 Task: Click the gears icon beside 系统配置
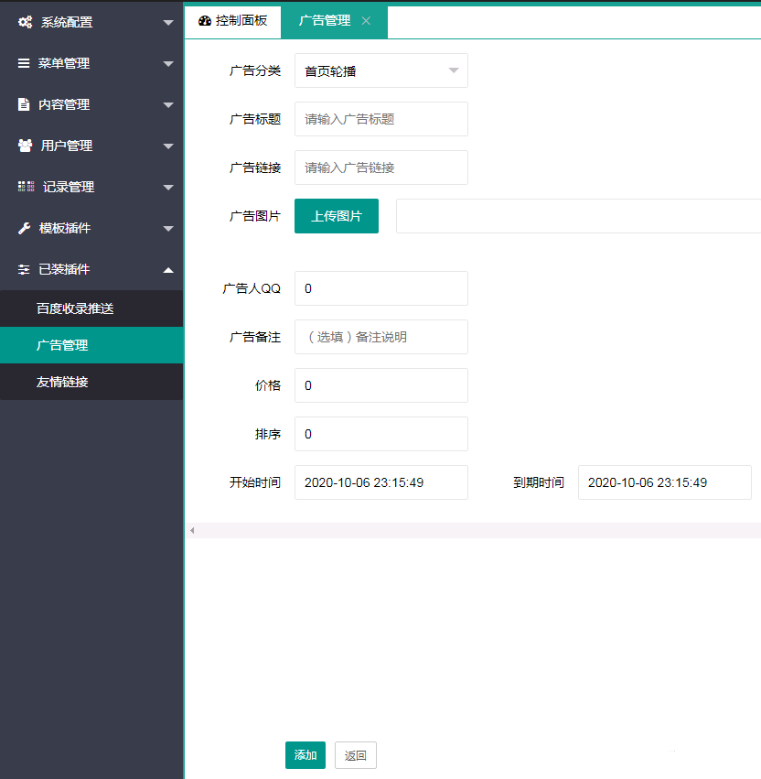[26, 22]
